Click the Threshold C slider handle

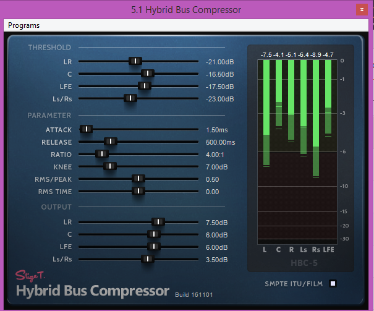(148, 73)
